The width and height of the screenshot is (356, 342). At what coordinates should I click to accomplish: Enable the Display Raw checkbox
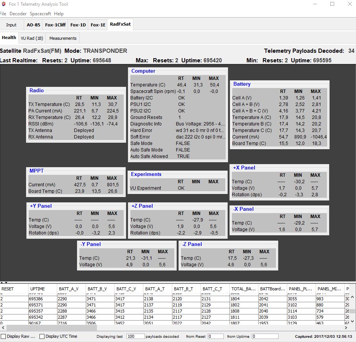pyautogui.click(x=3, y=336)
